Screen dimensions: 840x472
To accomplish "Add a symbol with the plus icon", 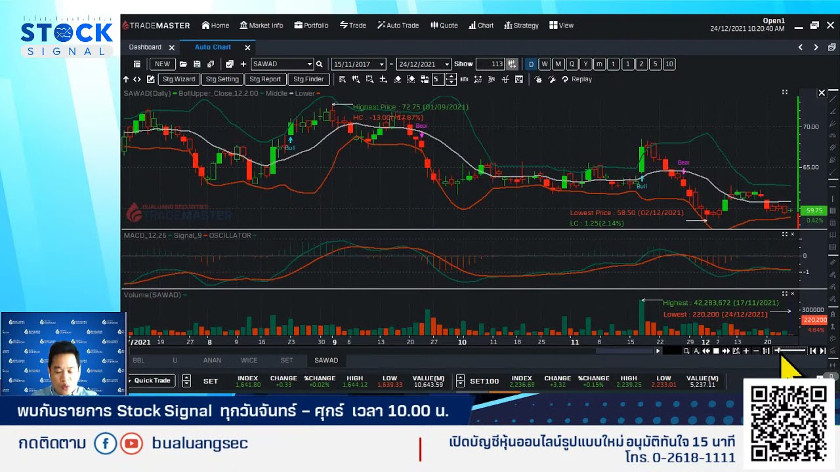I will (x=243, y=64).
